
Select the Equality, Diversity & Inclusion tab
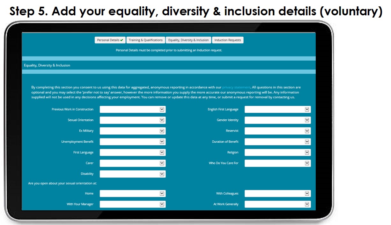click(188, 40)
